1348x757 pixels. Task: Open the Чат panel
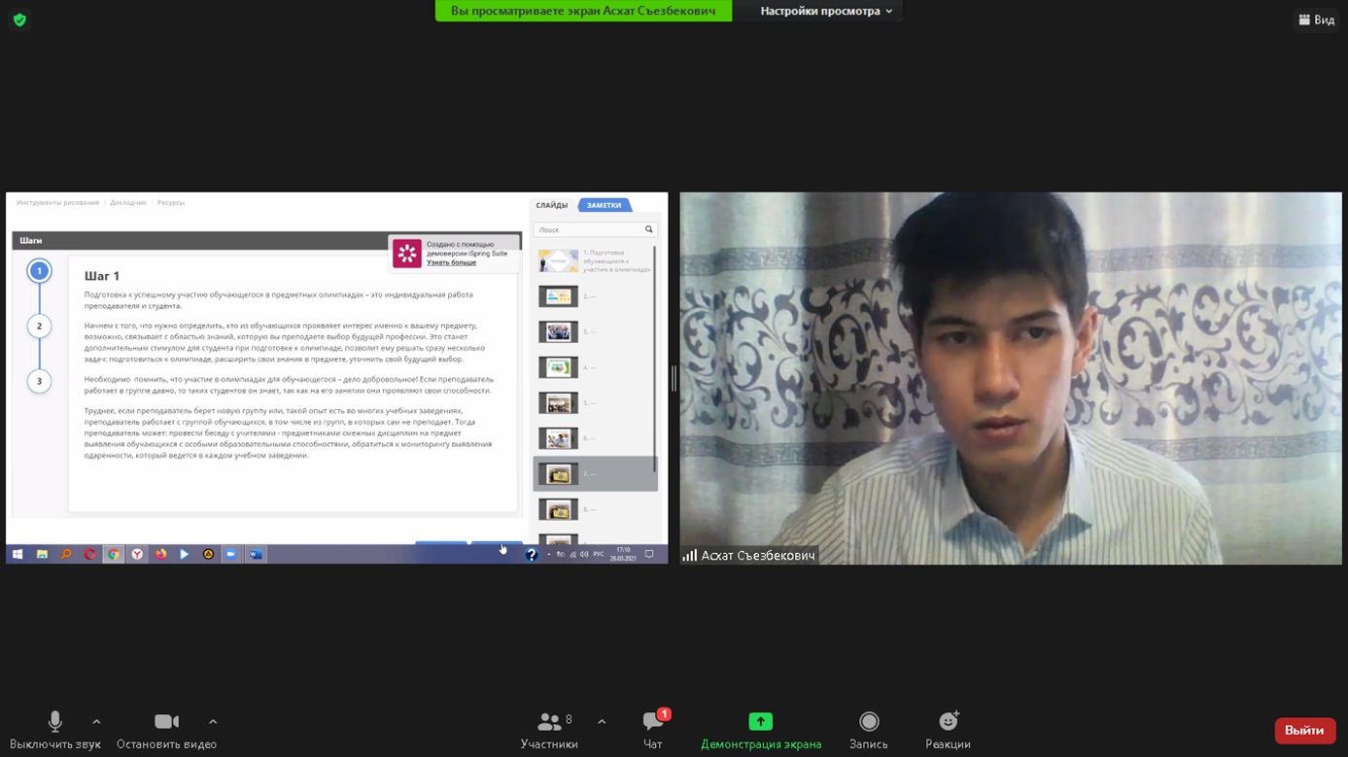tap(653, 729)
